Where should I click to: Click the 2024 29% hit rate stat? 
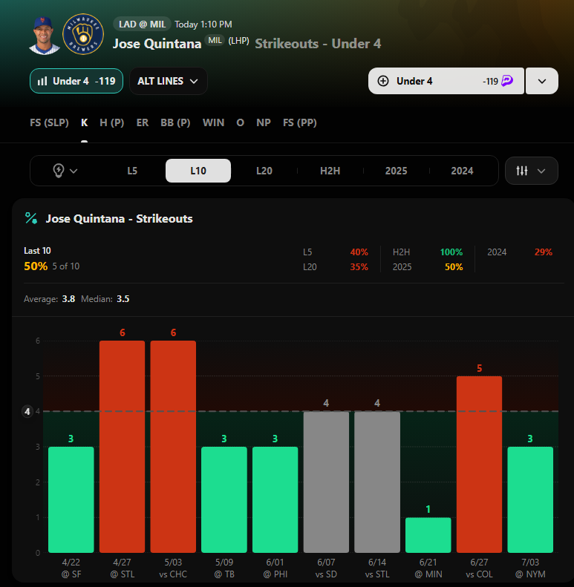(520, 252)
